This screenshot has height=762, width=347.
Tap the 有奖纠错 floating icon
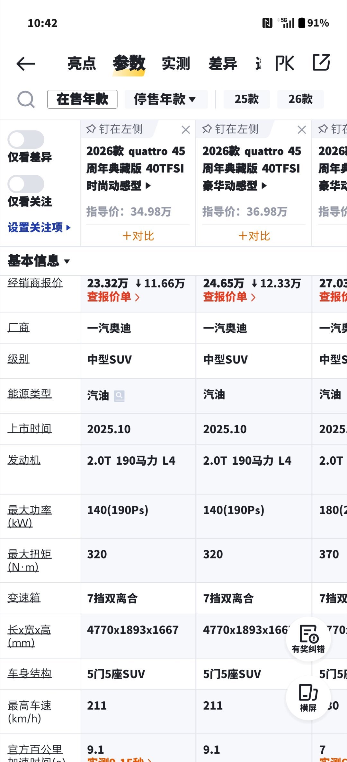coord(308,639)
